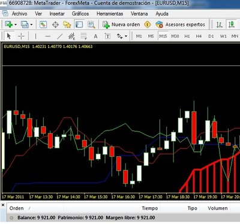Close the terminal panel with X

[3, 205]
